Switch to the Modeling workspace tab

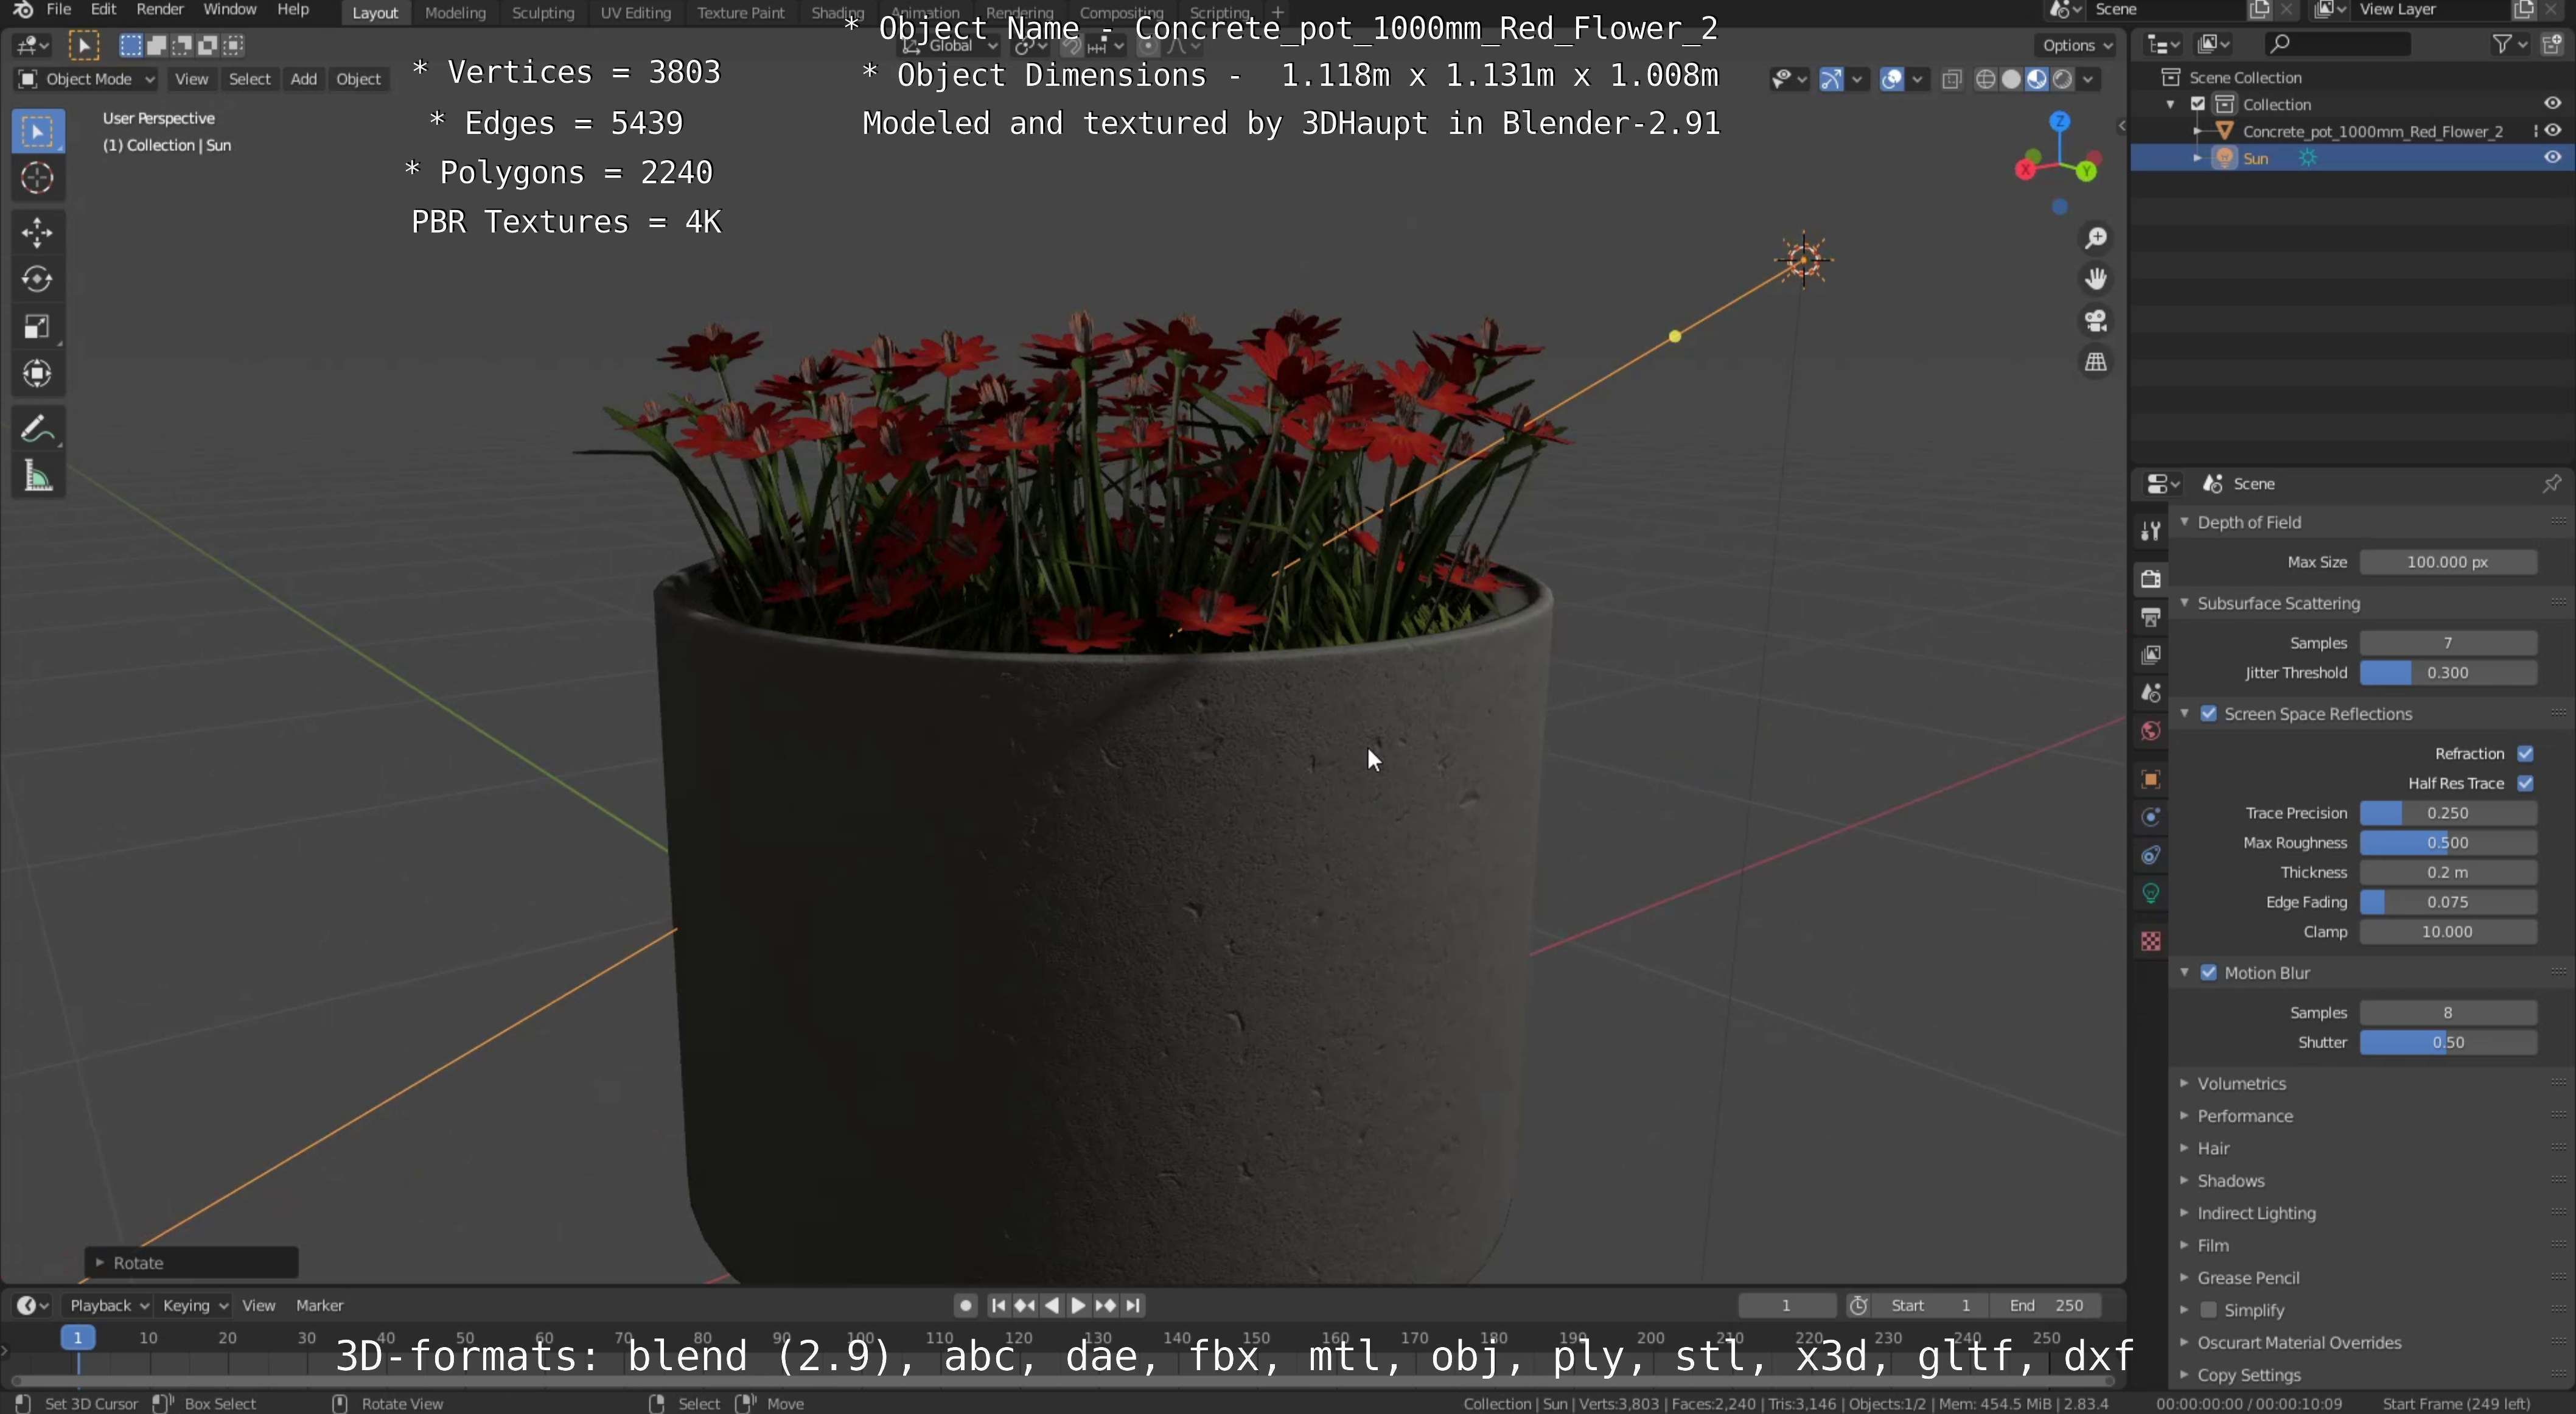(x=455, y=12)
